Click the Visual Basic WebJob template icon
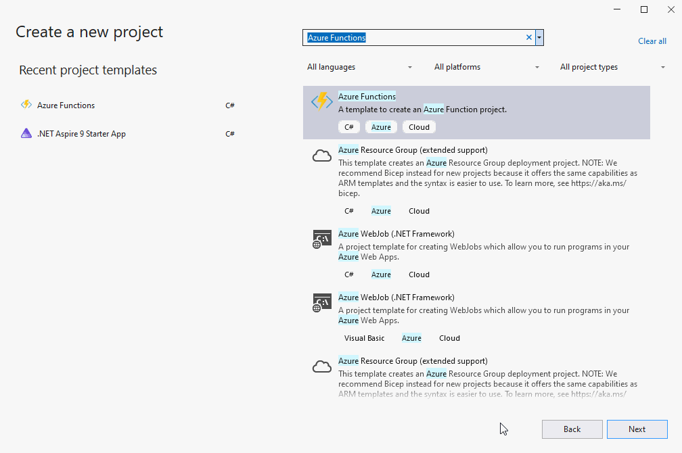 click(321, 302)
